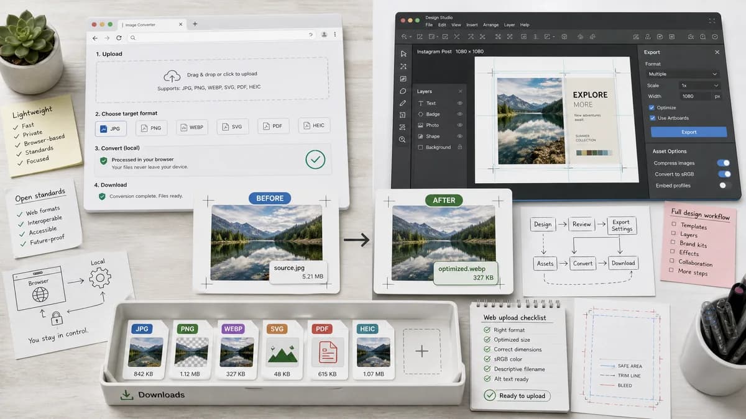This screenshot has width=746, height=419.
Task: Choose HEIC as target format
Action: click(314, 125)
